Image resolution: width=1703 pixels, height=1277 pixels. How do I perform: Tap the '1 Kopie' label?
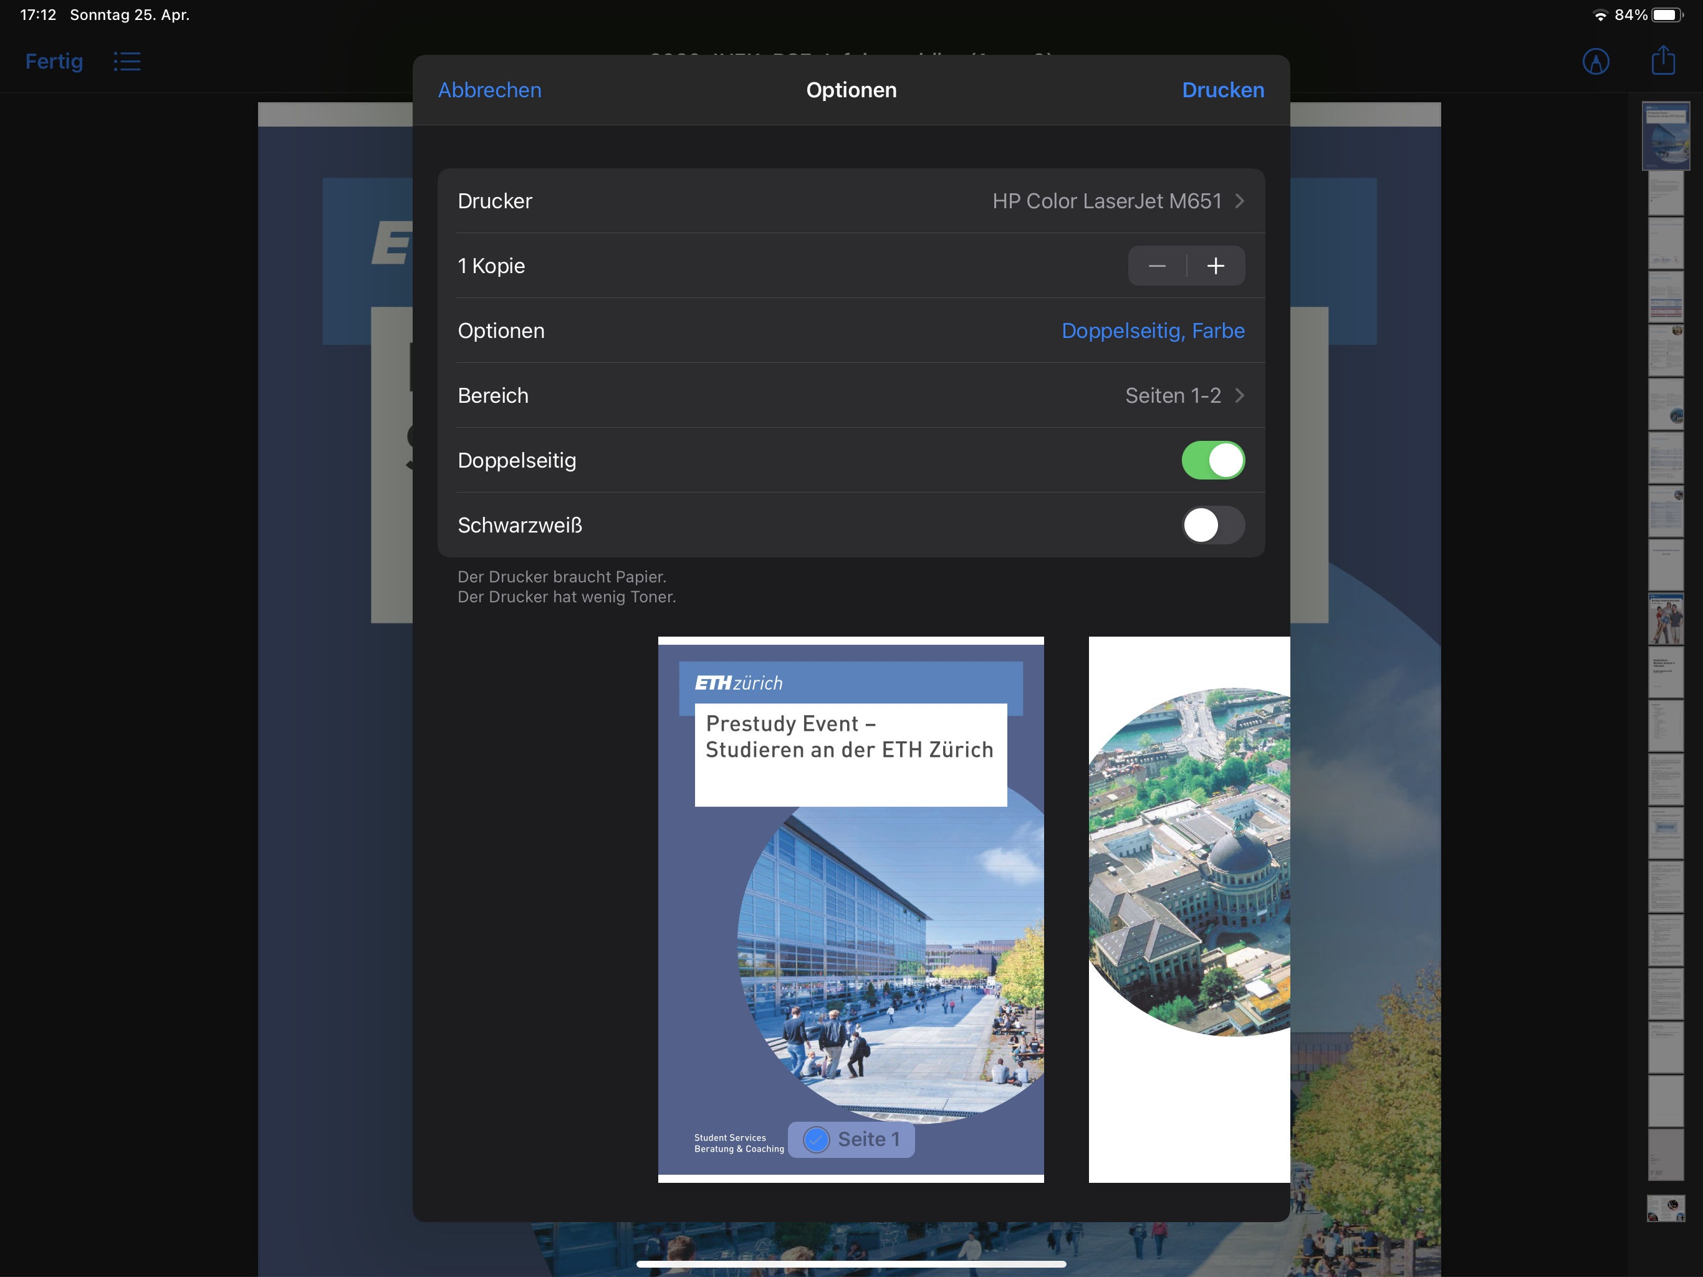[x=491, y=266]
